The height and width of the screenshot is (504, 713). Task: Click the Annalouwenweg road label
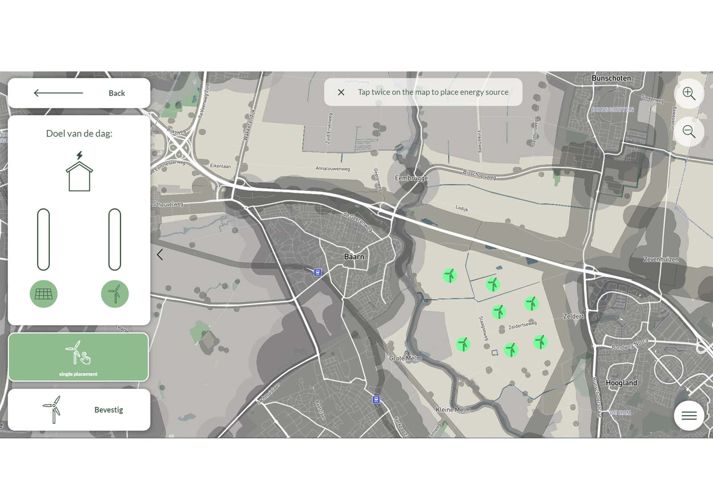click(x=333, y=168)
